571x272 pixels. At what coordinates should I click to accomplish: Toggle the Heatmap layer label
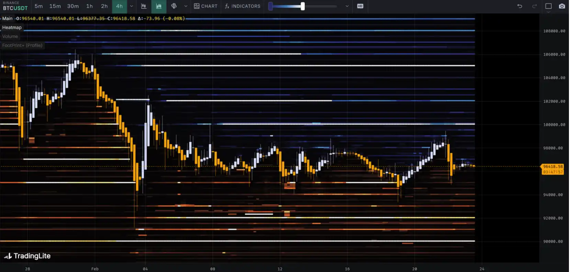(x=12, y=27)
